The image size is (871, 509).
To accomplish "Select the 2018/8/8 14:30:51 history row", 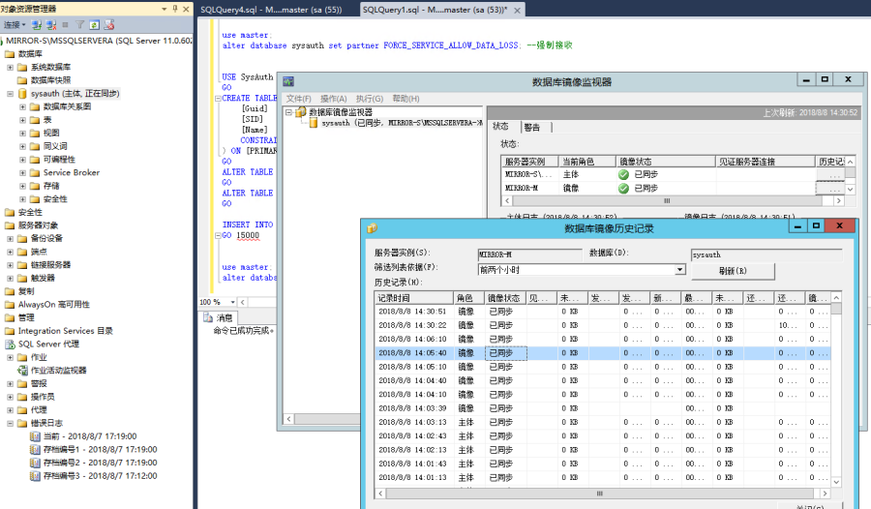I will (602, 312).
